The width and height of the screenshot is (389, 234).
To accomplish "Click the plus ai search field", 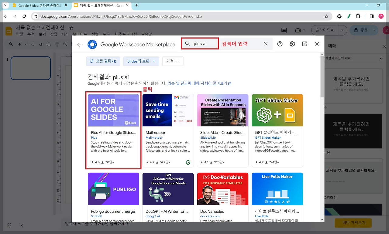I will coord(200,44).
